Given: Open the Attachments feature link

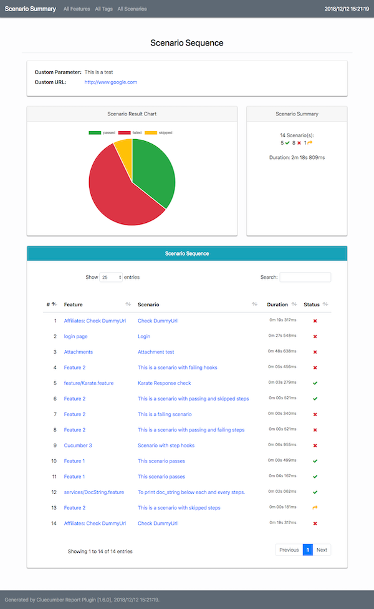Looking at the screenshot, I should 79,352.
